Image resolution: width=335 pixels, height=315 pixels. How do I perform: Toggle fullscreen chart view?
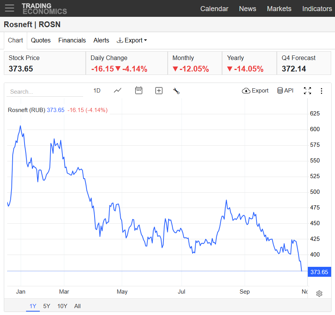[307, 91]
